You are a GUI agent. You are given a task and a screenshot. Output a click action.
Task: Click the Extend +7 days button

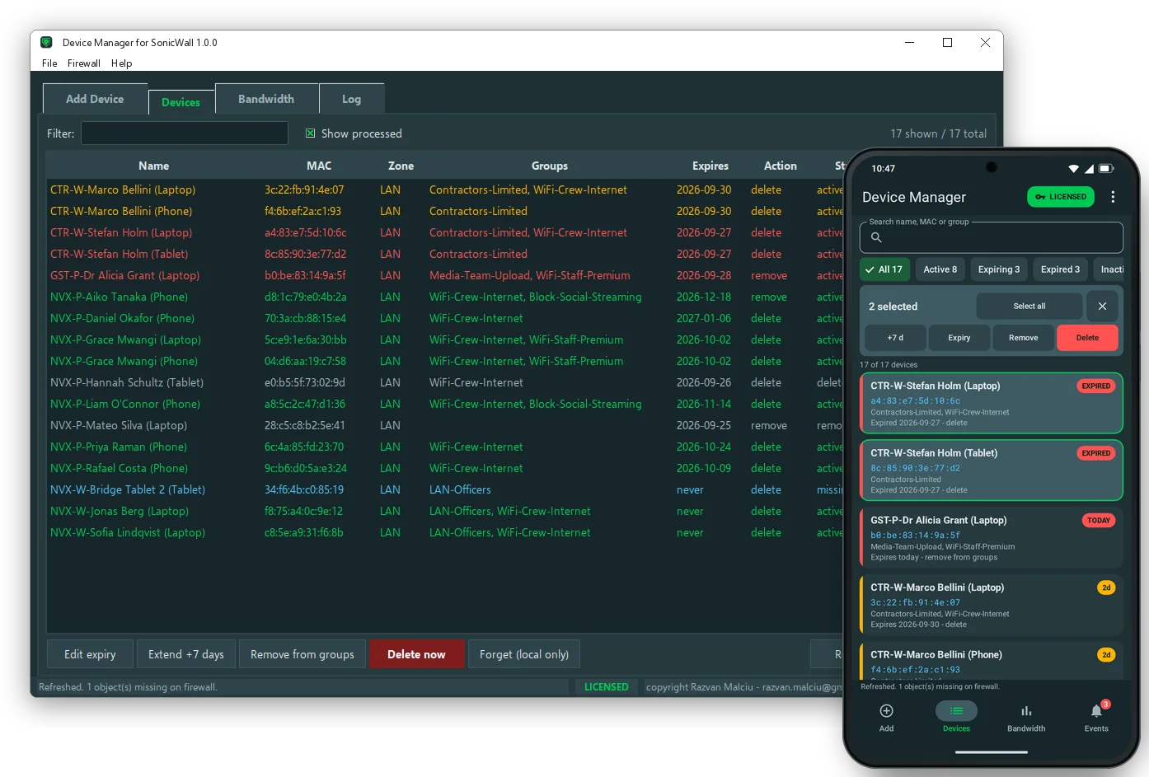tap(186, 654)
